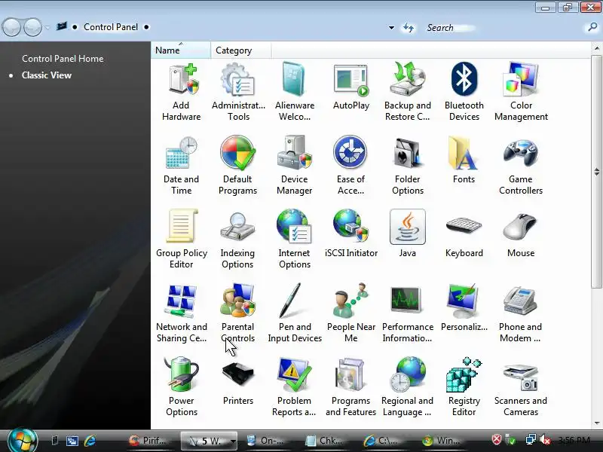Switch to C:\ Internet Explorer taskbar button

coord(383,441)
